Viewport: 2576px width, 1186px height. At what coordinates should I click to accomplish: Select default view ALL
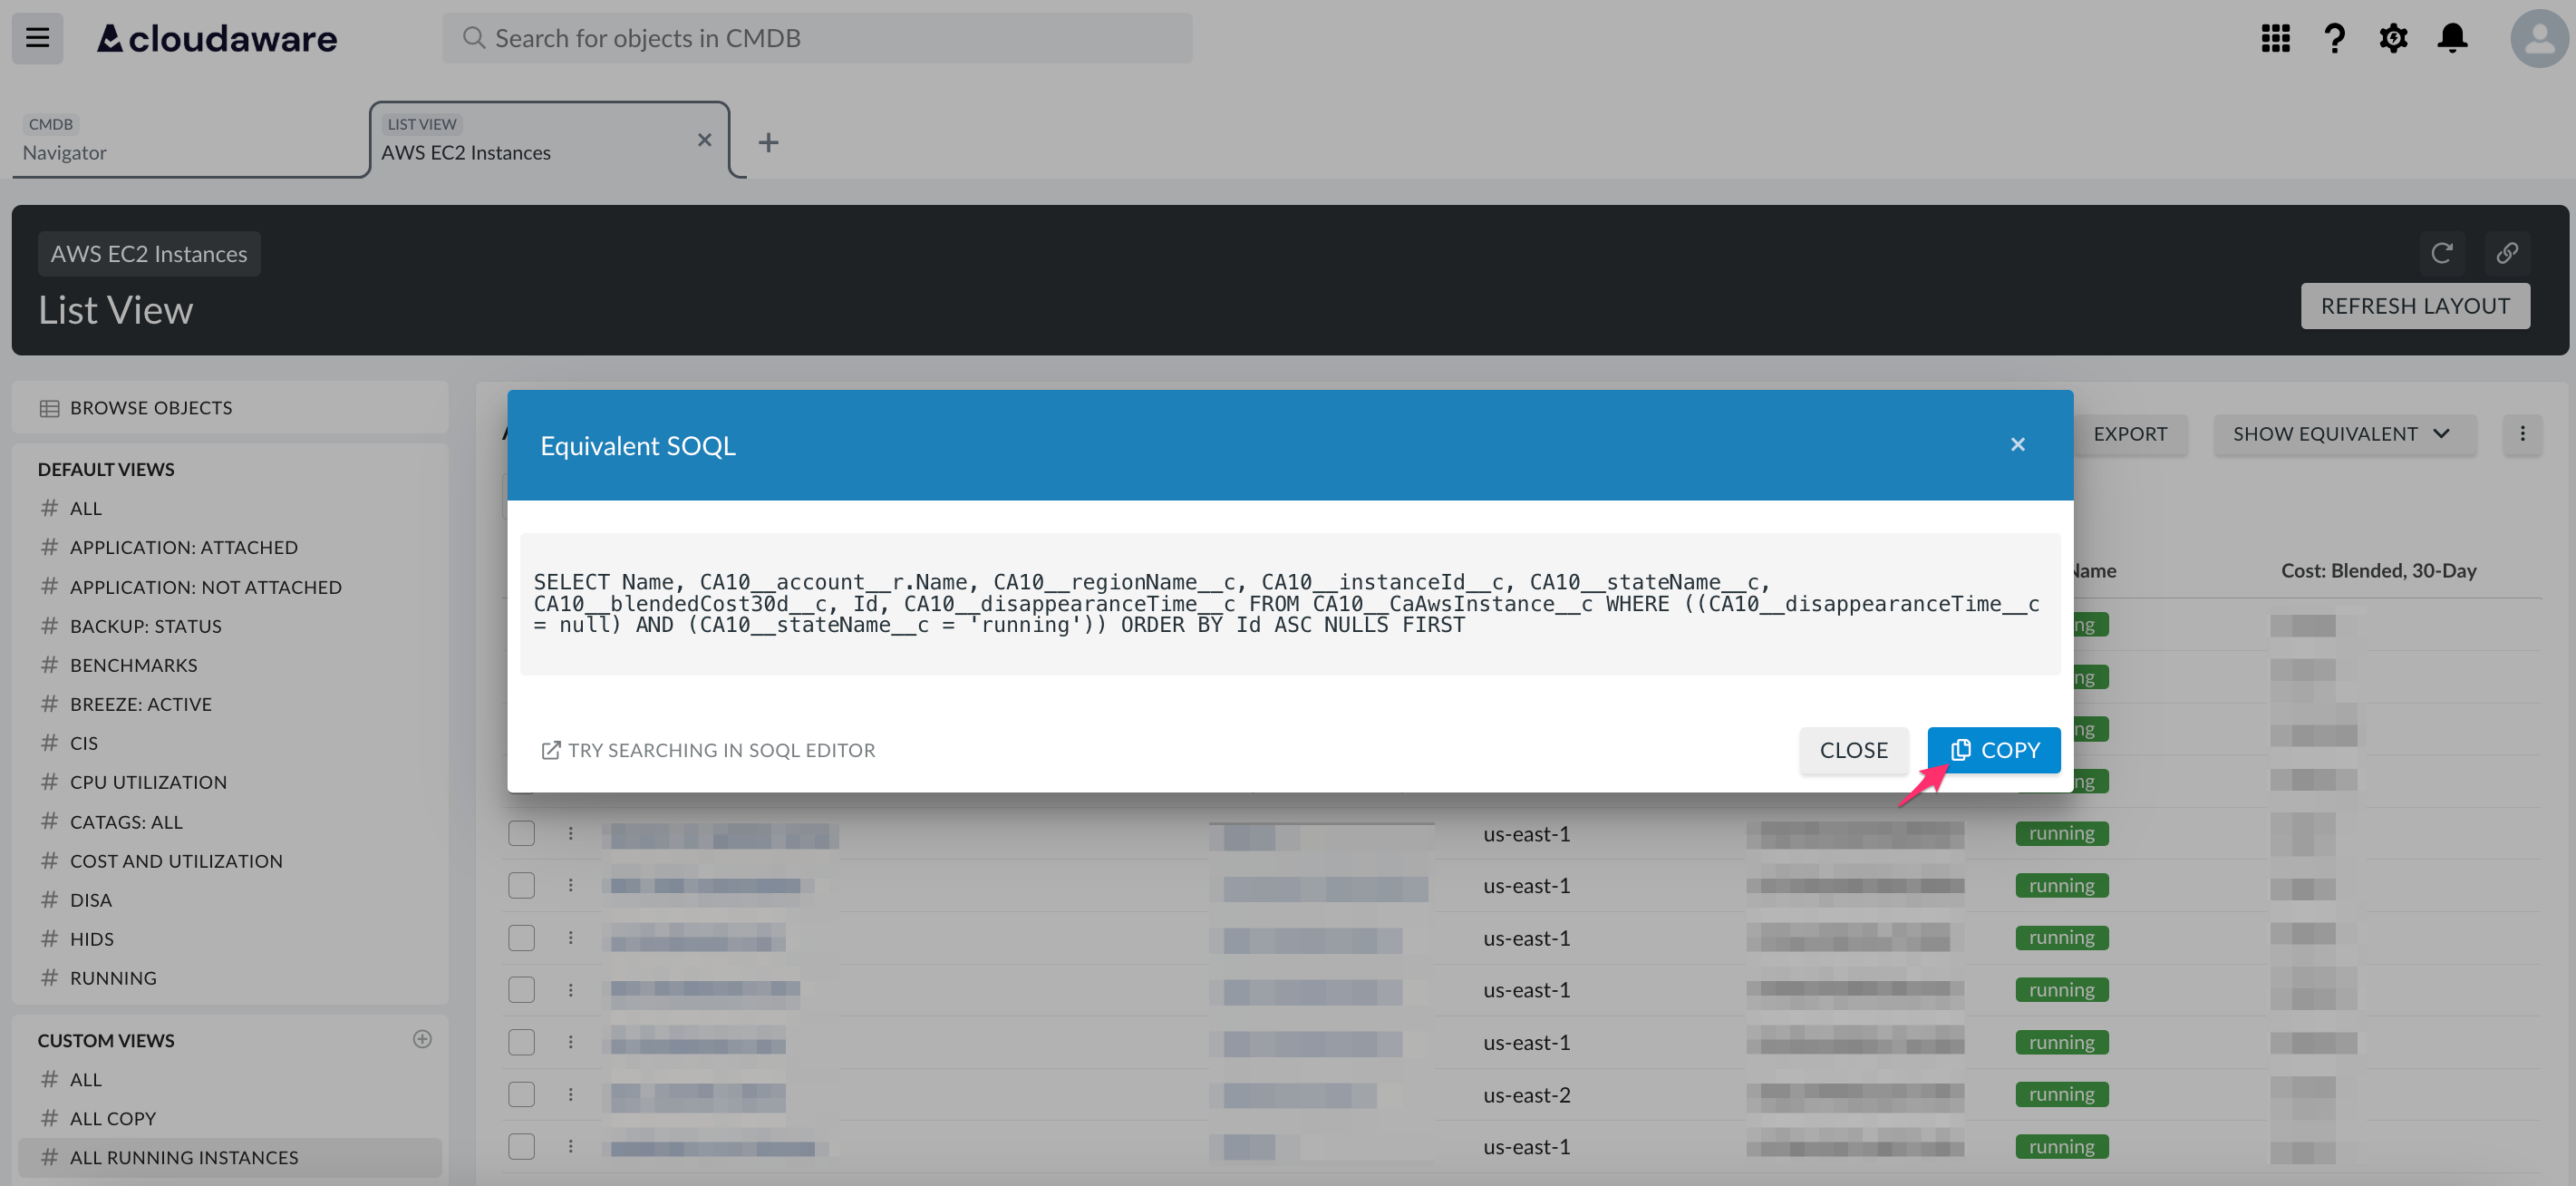click(x=85, y=508)
